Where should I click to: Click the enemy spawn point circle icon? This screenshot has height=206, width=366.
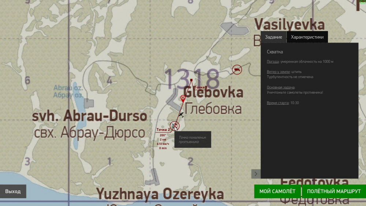174,126
